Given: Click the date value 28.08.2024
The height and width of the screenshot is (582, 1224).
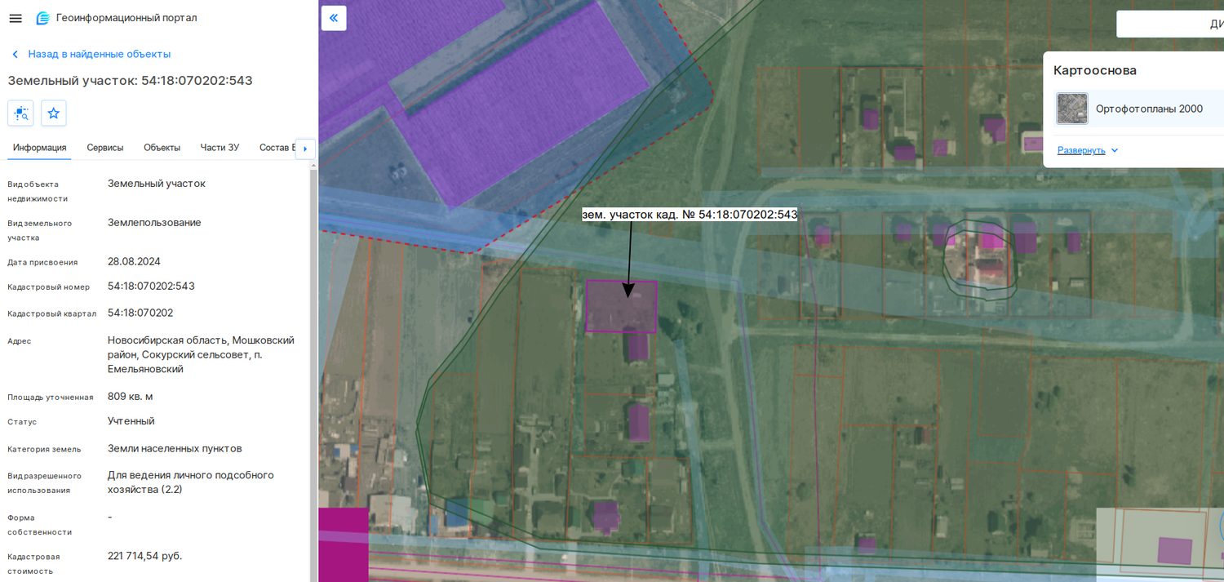Looking at the screenshot, I should tap(134, 262).
